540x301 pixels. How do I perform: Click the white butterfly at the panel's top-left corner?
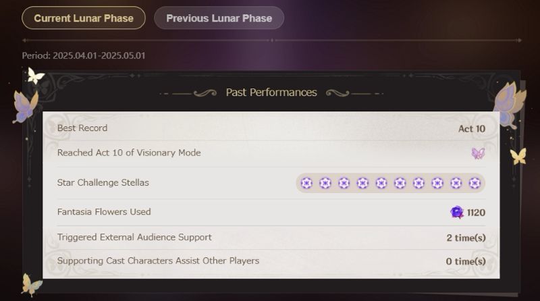pos(35,76)
